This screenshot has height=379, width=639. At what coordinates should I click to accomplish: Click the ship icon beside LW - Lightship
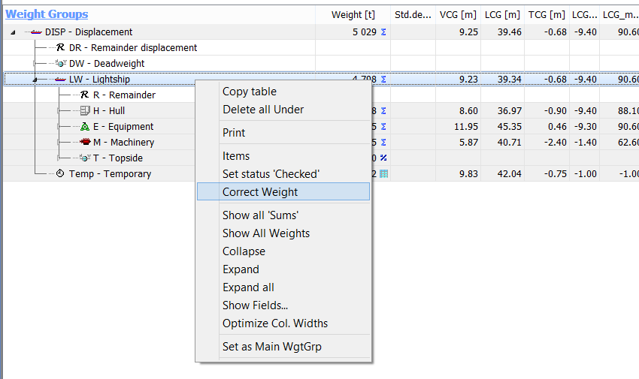click(x=60, y=80)
